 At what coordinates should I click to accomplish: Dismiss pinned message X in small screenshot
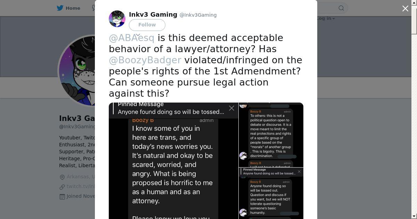[x=299, y=171]
